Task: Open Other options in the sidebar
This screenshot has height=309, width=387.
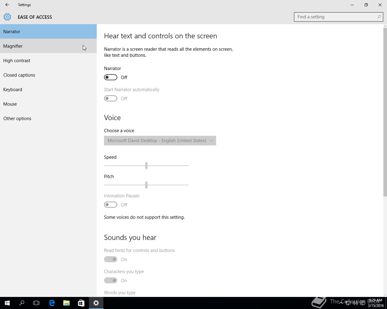Action: (x=48, y=118)
